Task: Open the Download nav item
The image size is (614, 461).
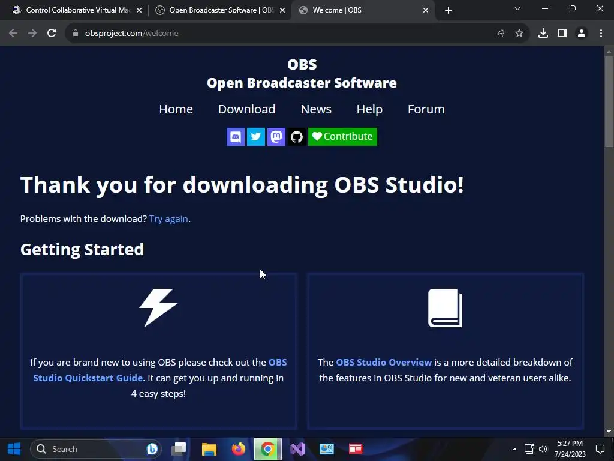Action: pyautogui.click(x=246, y=109)
